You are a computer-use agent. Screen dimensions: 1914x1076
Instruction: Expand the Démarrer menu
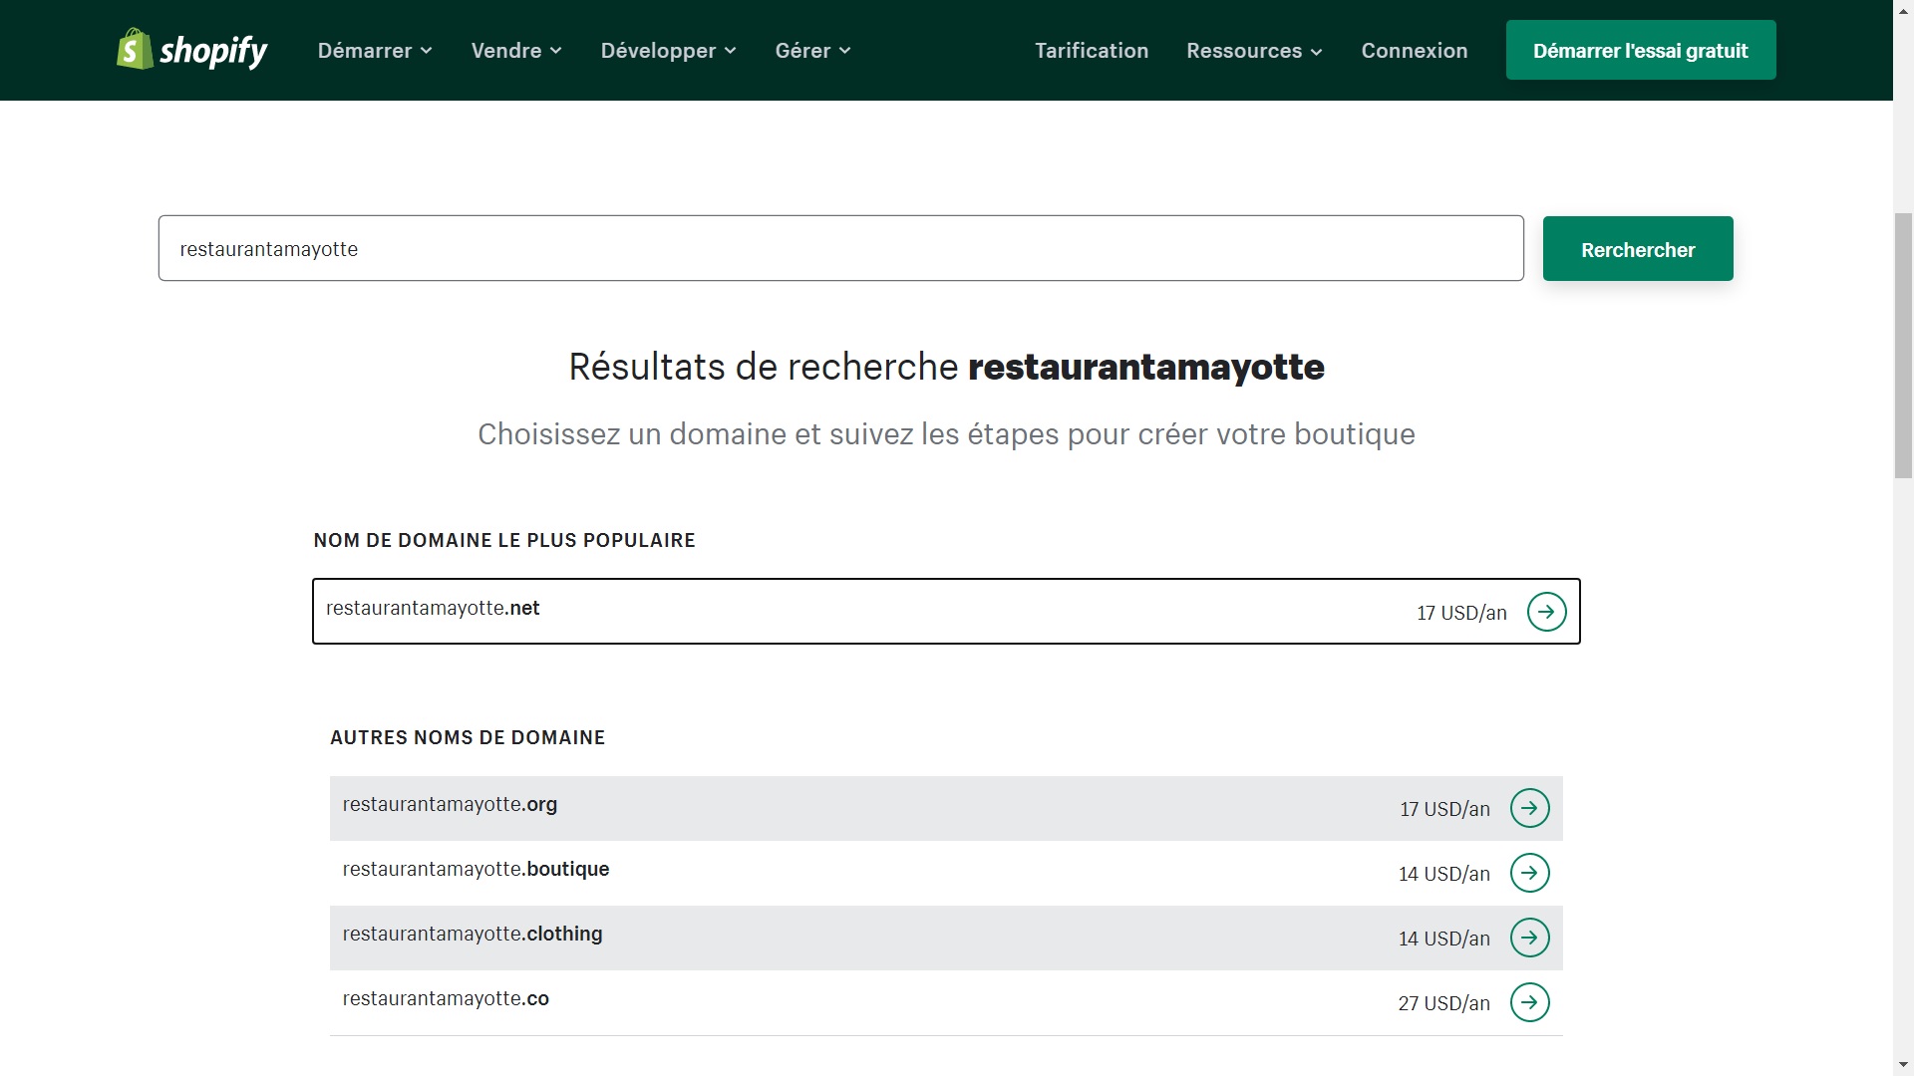[x=374, y=50]
